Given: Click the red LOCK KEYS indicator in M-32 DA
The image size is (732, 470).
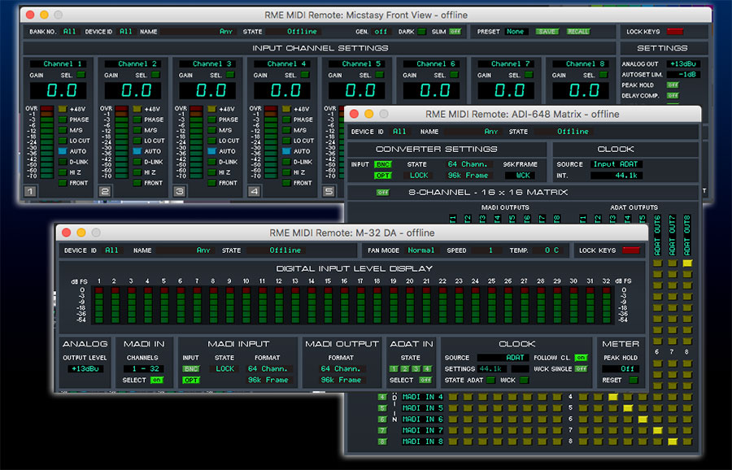Looking at the screenshot, I should pos(631,250).
